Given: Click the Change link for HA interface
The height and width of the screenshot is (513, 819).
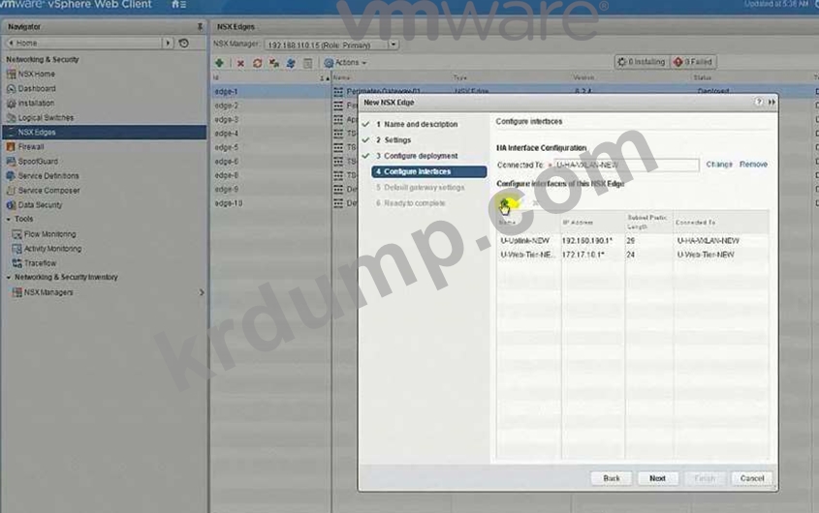Looking at the screenshot, I should pyautogui.click(x=719, y=165).
